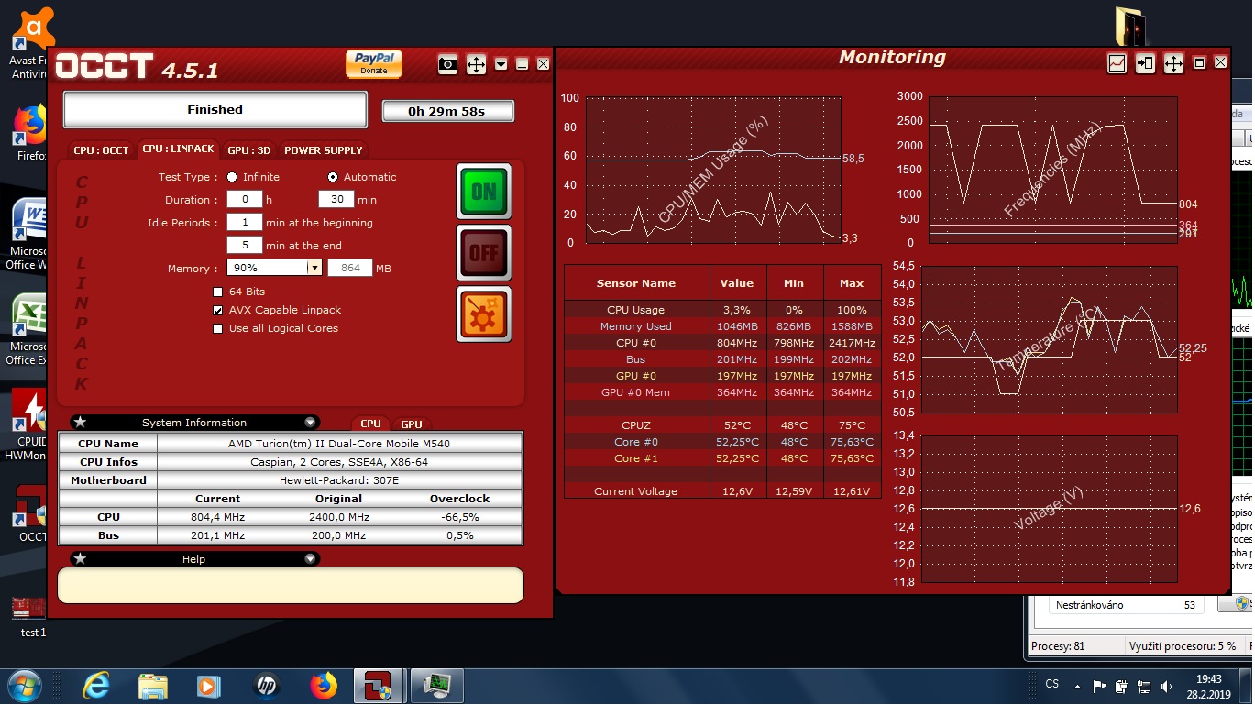Select the Infinite test type radio button
Screen dimensions: 1255x705
232,177
